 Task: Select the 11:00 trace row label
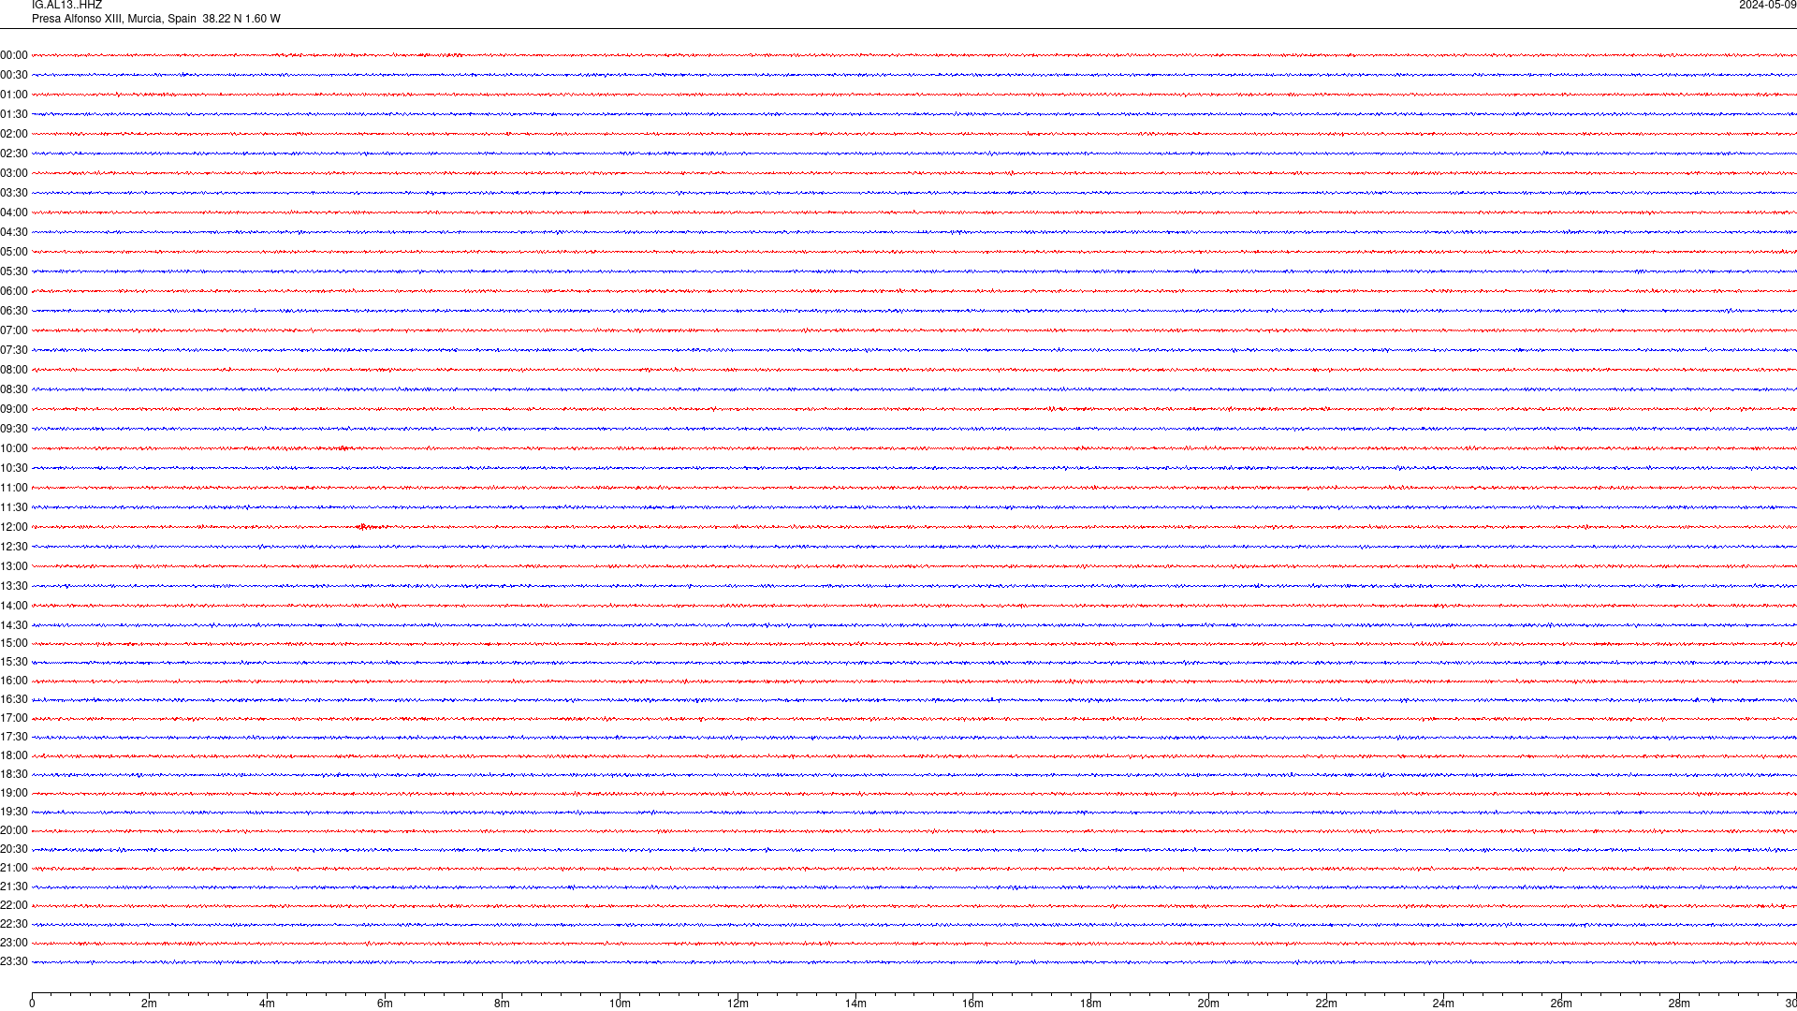click(x=14, y=488)
